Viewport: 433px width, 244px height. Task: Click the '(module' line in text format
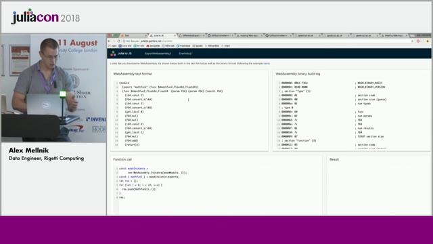point(124,83)
